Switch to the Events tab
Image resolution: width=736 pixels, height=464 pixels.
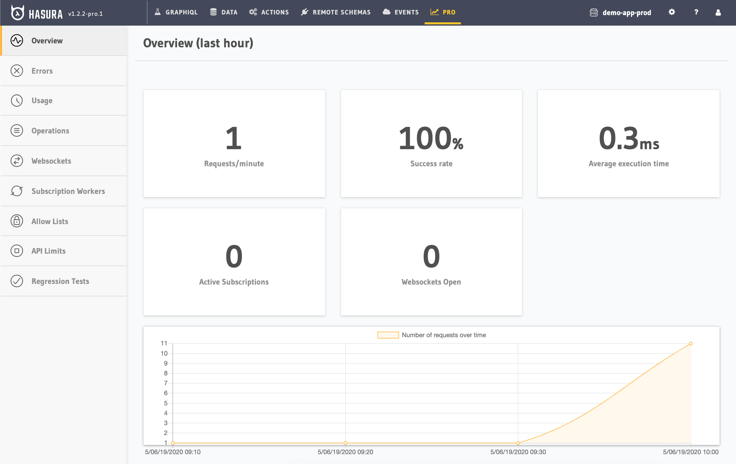tap(401, 12)
